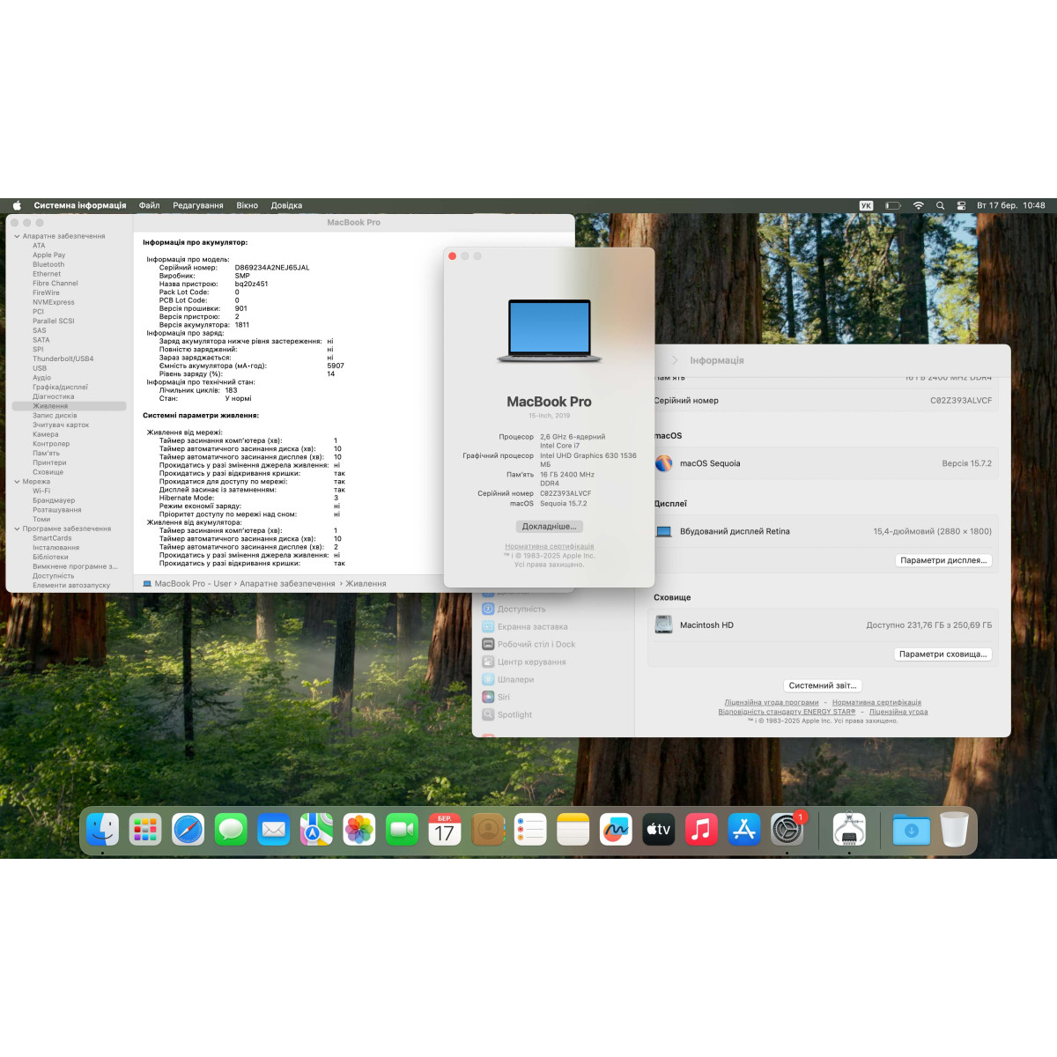Open Contacts app in the Dock
The image size is (1057, 1057).
point(487,829)
